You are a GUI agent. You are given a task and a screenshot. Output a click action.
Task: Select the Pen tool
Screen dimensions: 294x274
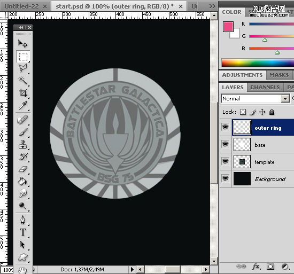pos(23,220)
